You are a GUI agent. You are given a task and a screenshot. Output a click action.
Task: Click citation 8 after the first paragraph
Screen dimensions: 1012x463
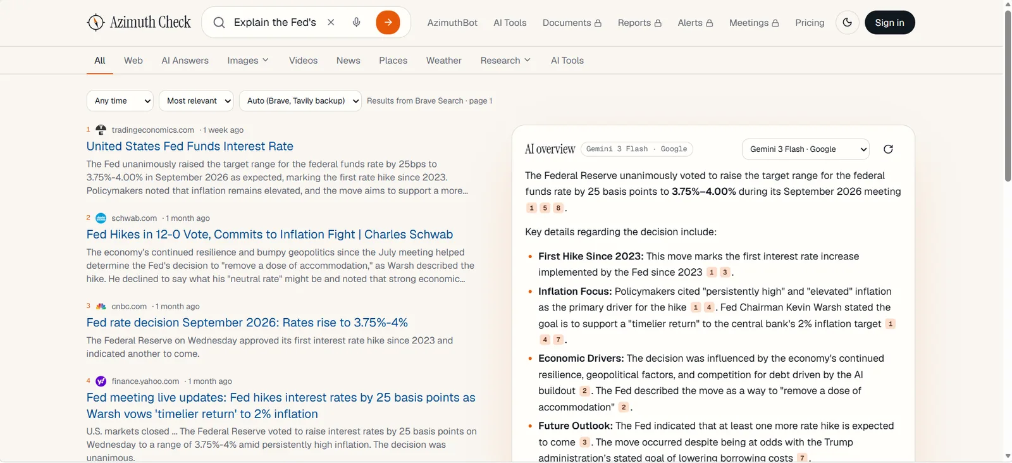coord(558,208)
